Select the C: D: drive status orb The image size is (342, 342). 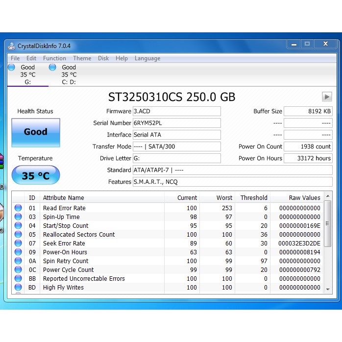(52, 67)
